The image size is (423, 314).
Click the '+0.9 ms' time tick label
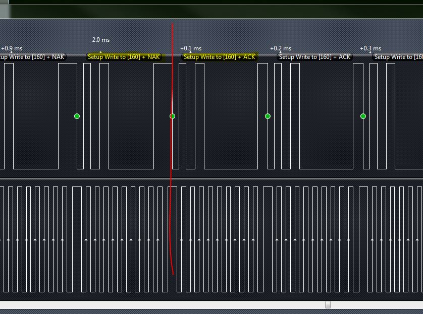pos(12,48)
